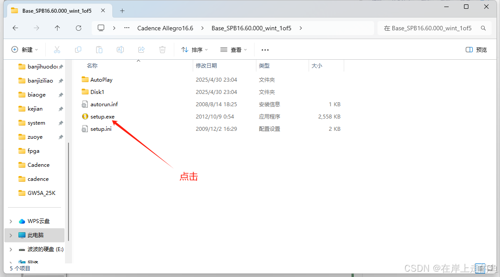Select the setup.ini file name
Screen dimensions: 500x277
[101, 129]
